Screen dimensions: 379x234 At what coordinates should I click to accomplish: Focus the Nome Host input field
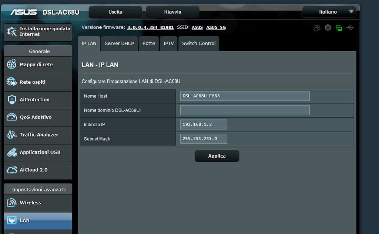click(x=245, y=96)
